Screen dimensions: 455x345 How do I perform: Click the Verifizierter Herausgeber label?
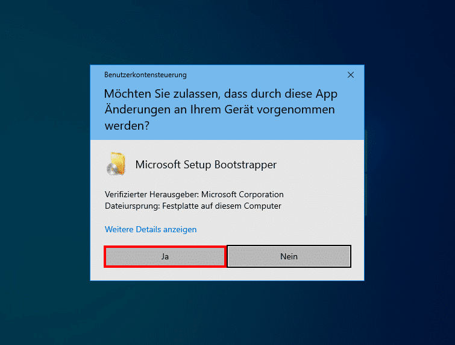click(151, 195)
